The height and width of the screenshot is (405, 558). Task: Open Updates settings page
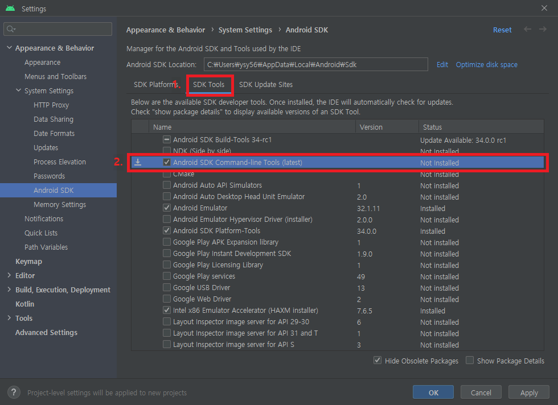[x=46, y=147]
